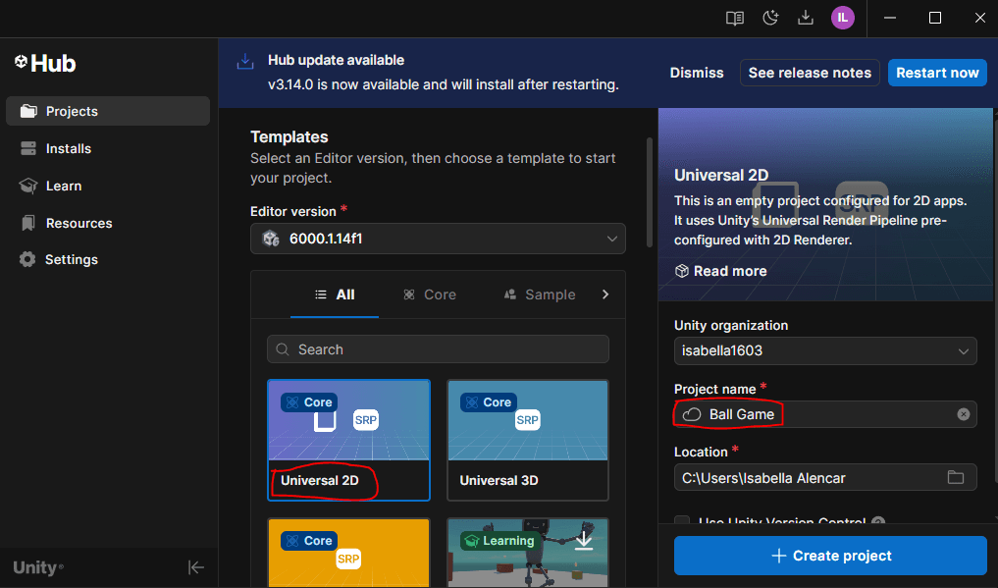Open Installs in the sidebar

point(69,148)
